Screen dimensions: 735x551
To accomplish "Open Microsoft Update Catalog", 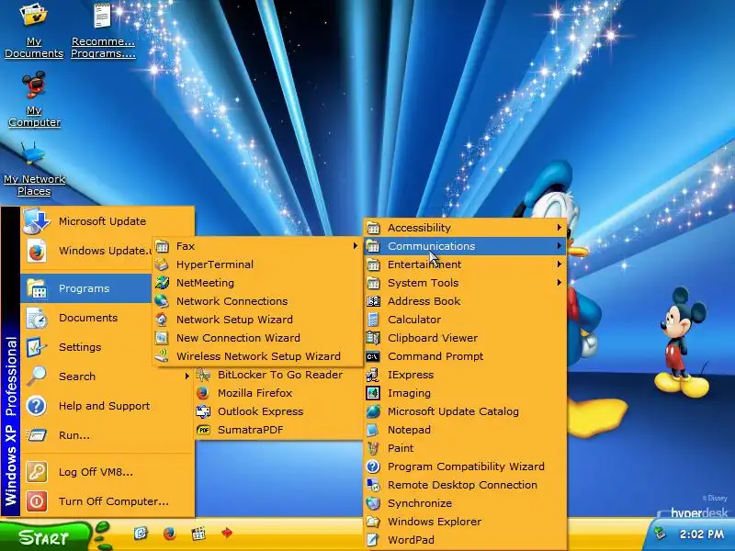I will point(466,411).
